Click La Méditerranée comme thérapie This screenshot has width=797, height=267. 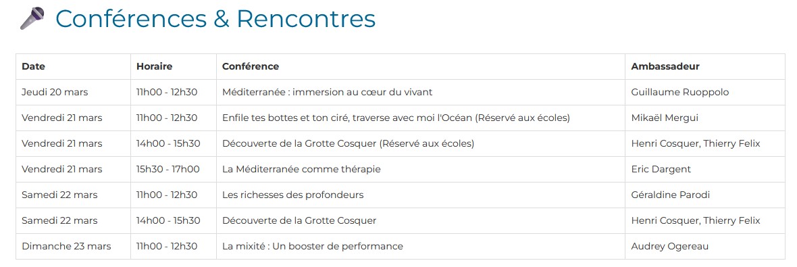coord(301,169)
